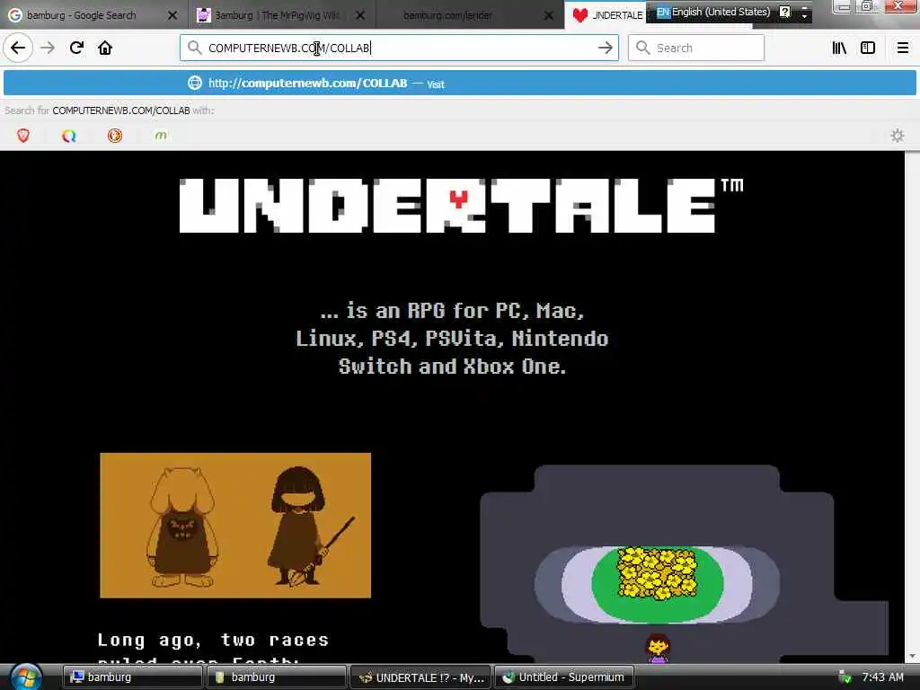
Task: Click the golden flowers cave image
Action: point(657,573)
